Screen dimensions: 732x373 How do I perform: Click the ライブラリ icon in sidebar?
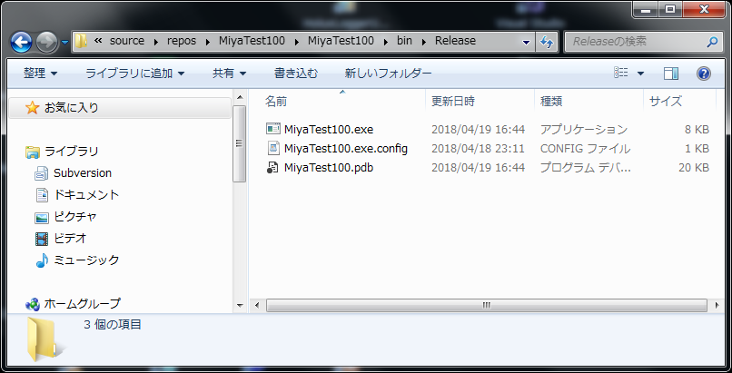[x=32, y=152]
